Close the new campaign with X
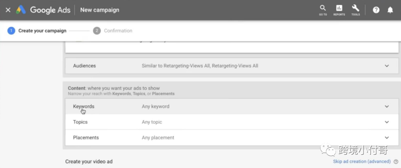 click(x=8, y=10)
